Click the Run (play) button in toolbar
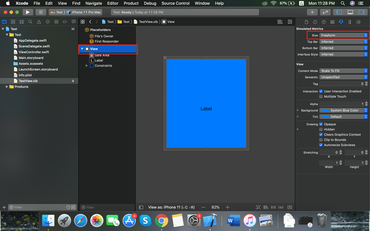The image size is (370, 231). coord(27,12)
